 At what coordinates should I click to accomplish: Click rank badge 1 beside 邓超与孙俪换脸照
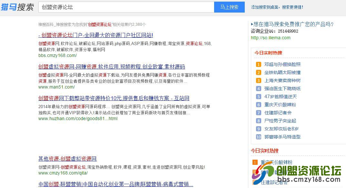click(258, 64)
